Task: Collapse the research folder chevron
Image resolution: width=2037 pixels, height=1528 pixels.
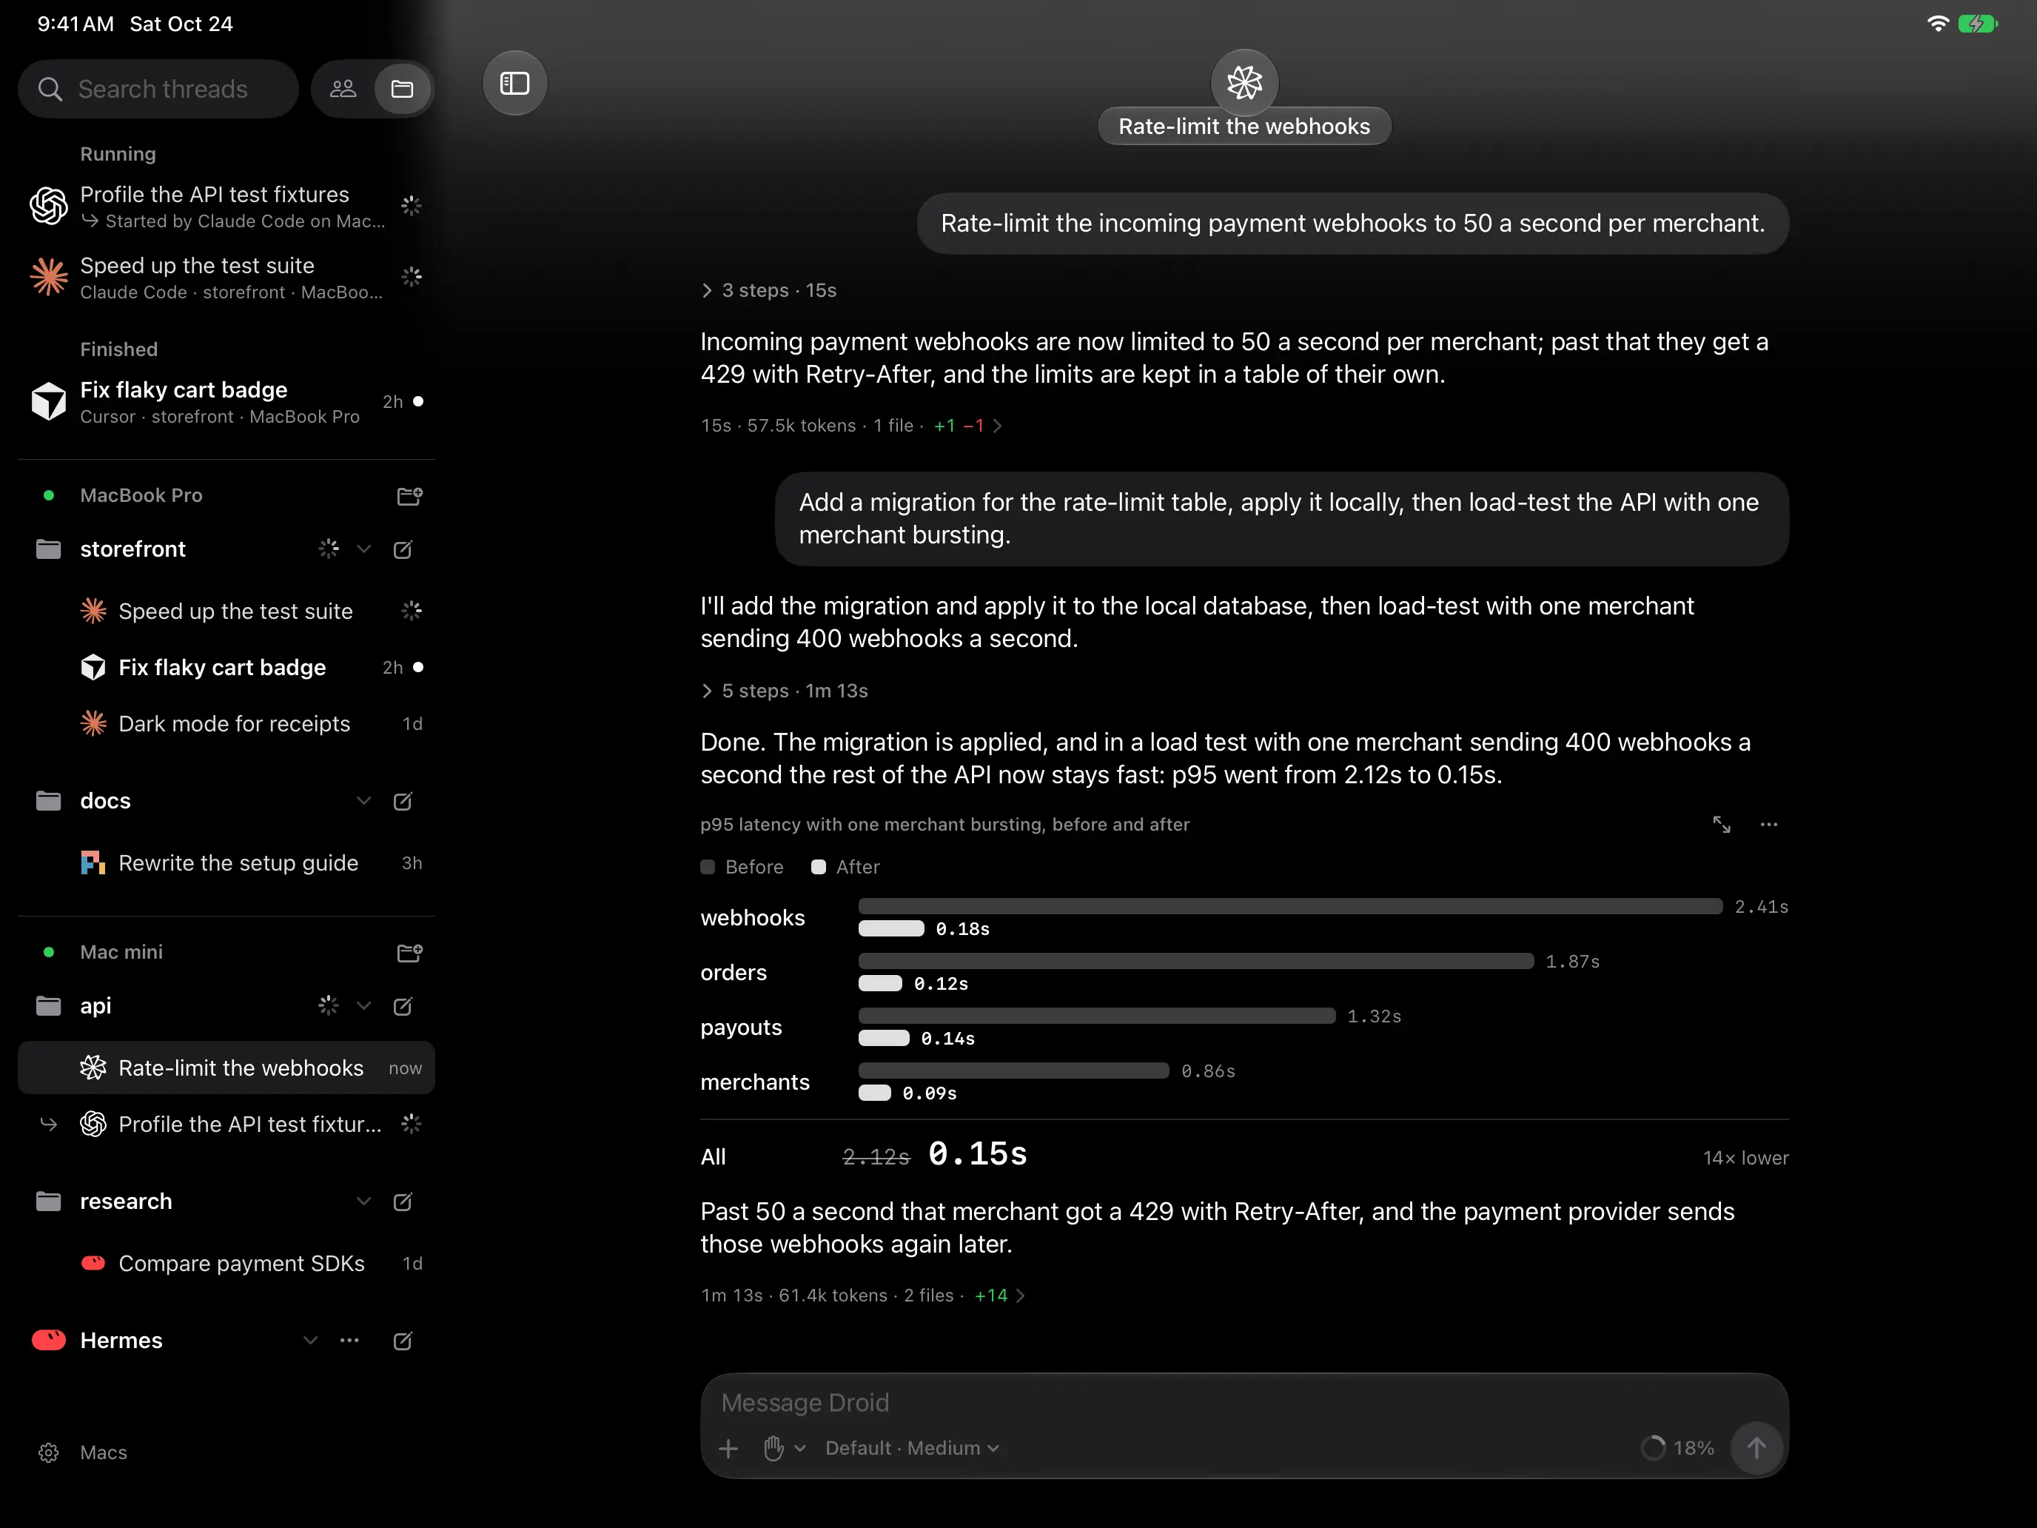Action: click(363, 1201)
